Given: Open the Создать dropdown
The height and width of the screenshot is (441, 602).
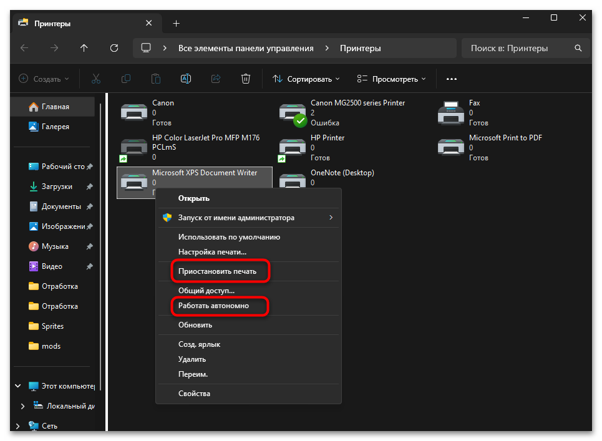Looking at the screenshot, I should [x=44, y=79].
